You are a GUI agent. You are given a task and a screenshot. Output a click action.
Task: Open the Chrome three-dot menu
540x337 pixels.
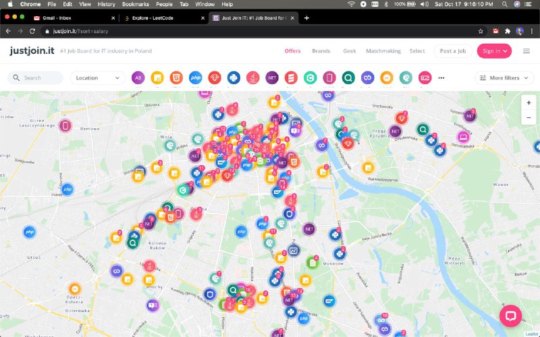point(532,31)
